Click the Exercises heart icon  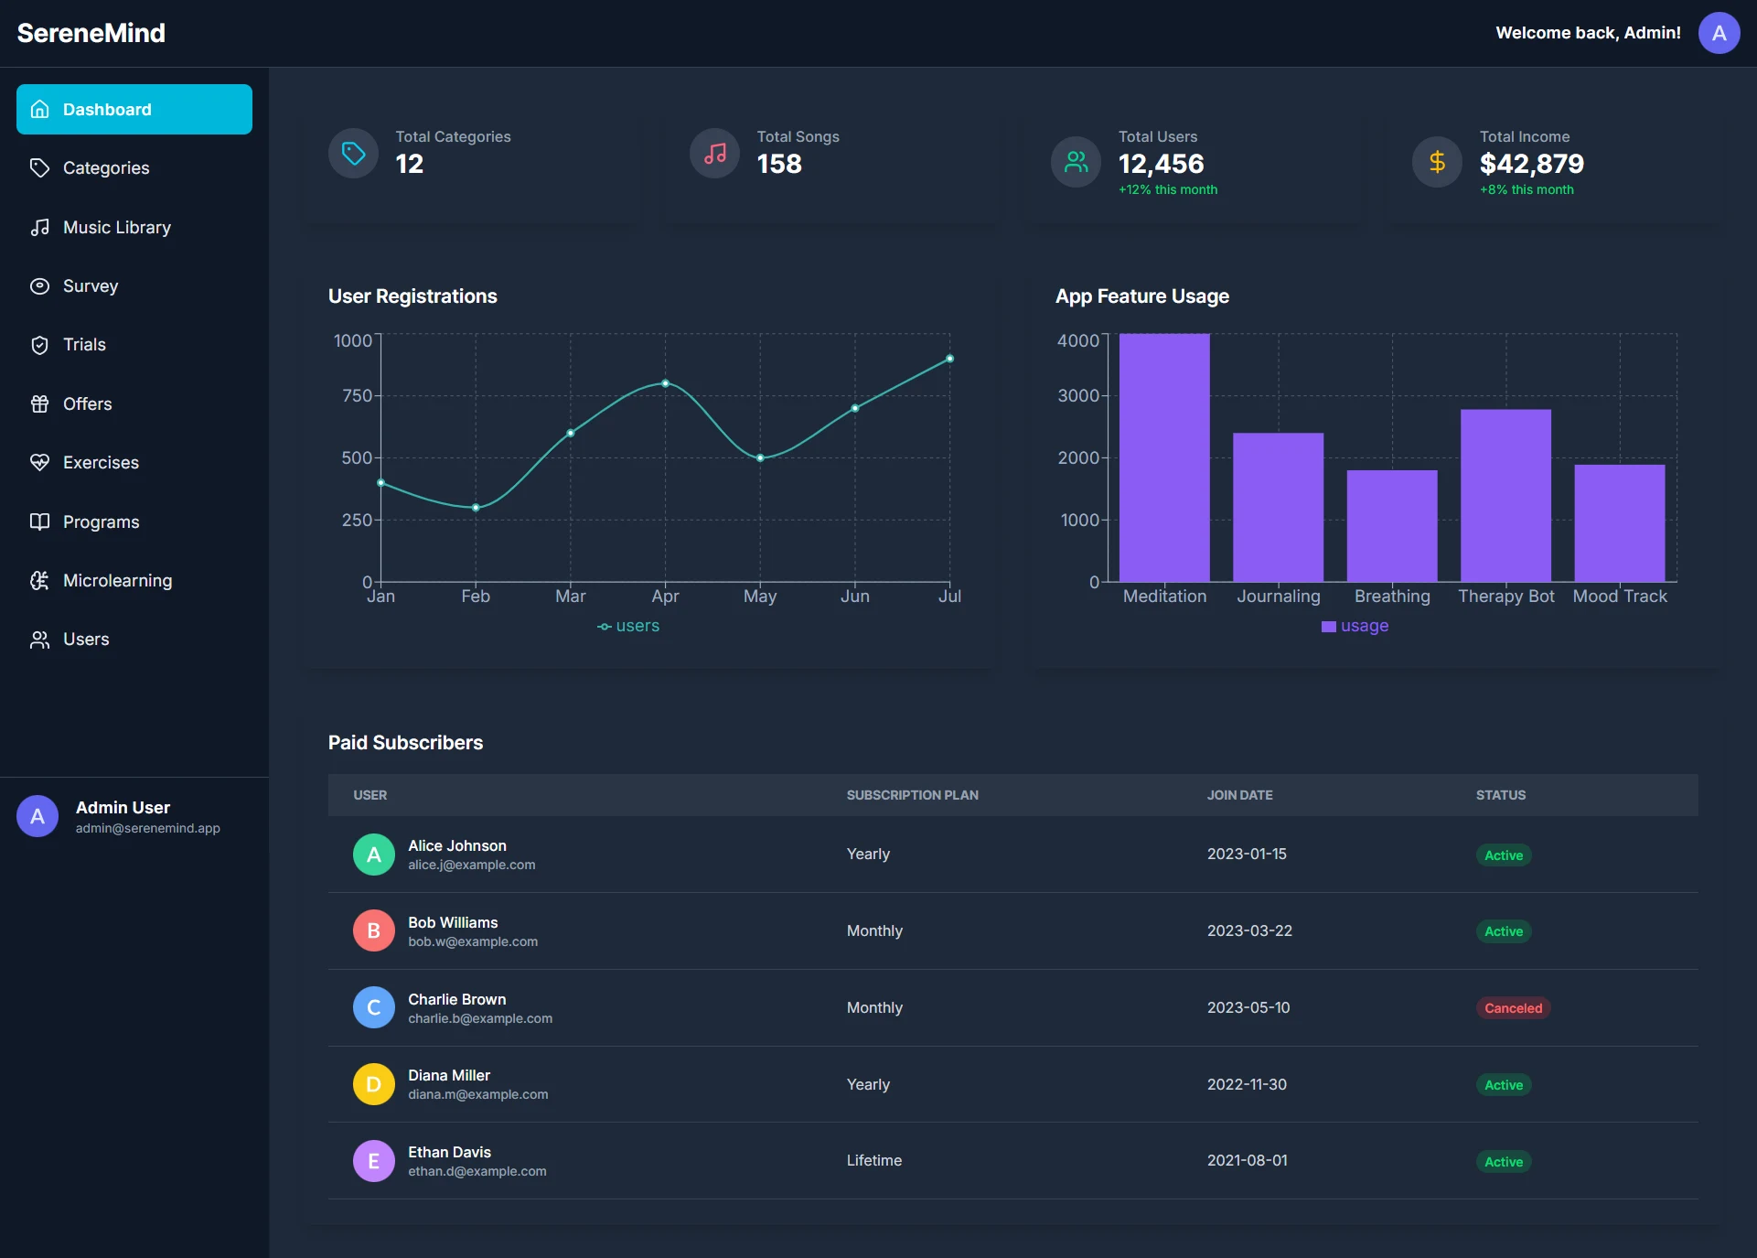[x=39, y=463]
